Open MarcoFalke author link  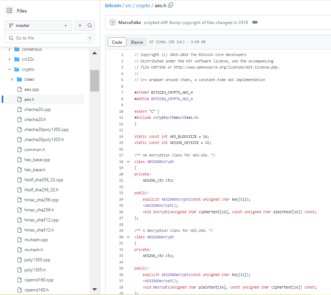130,23
